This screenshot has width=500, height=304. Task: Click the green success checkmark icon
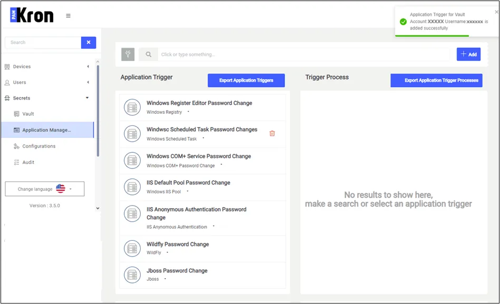403,22
